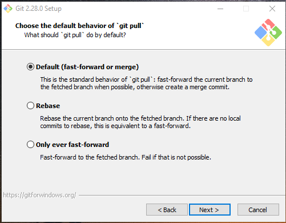The width and height of the screenshot is (286, 223).
Task: Click the greyed-out maximize window icon
Action: [x=246, y=9]
